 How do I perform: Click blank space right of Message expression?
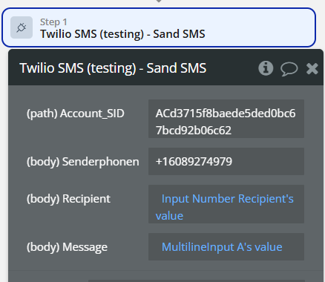click(293, 247)
